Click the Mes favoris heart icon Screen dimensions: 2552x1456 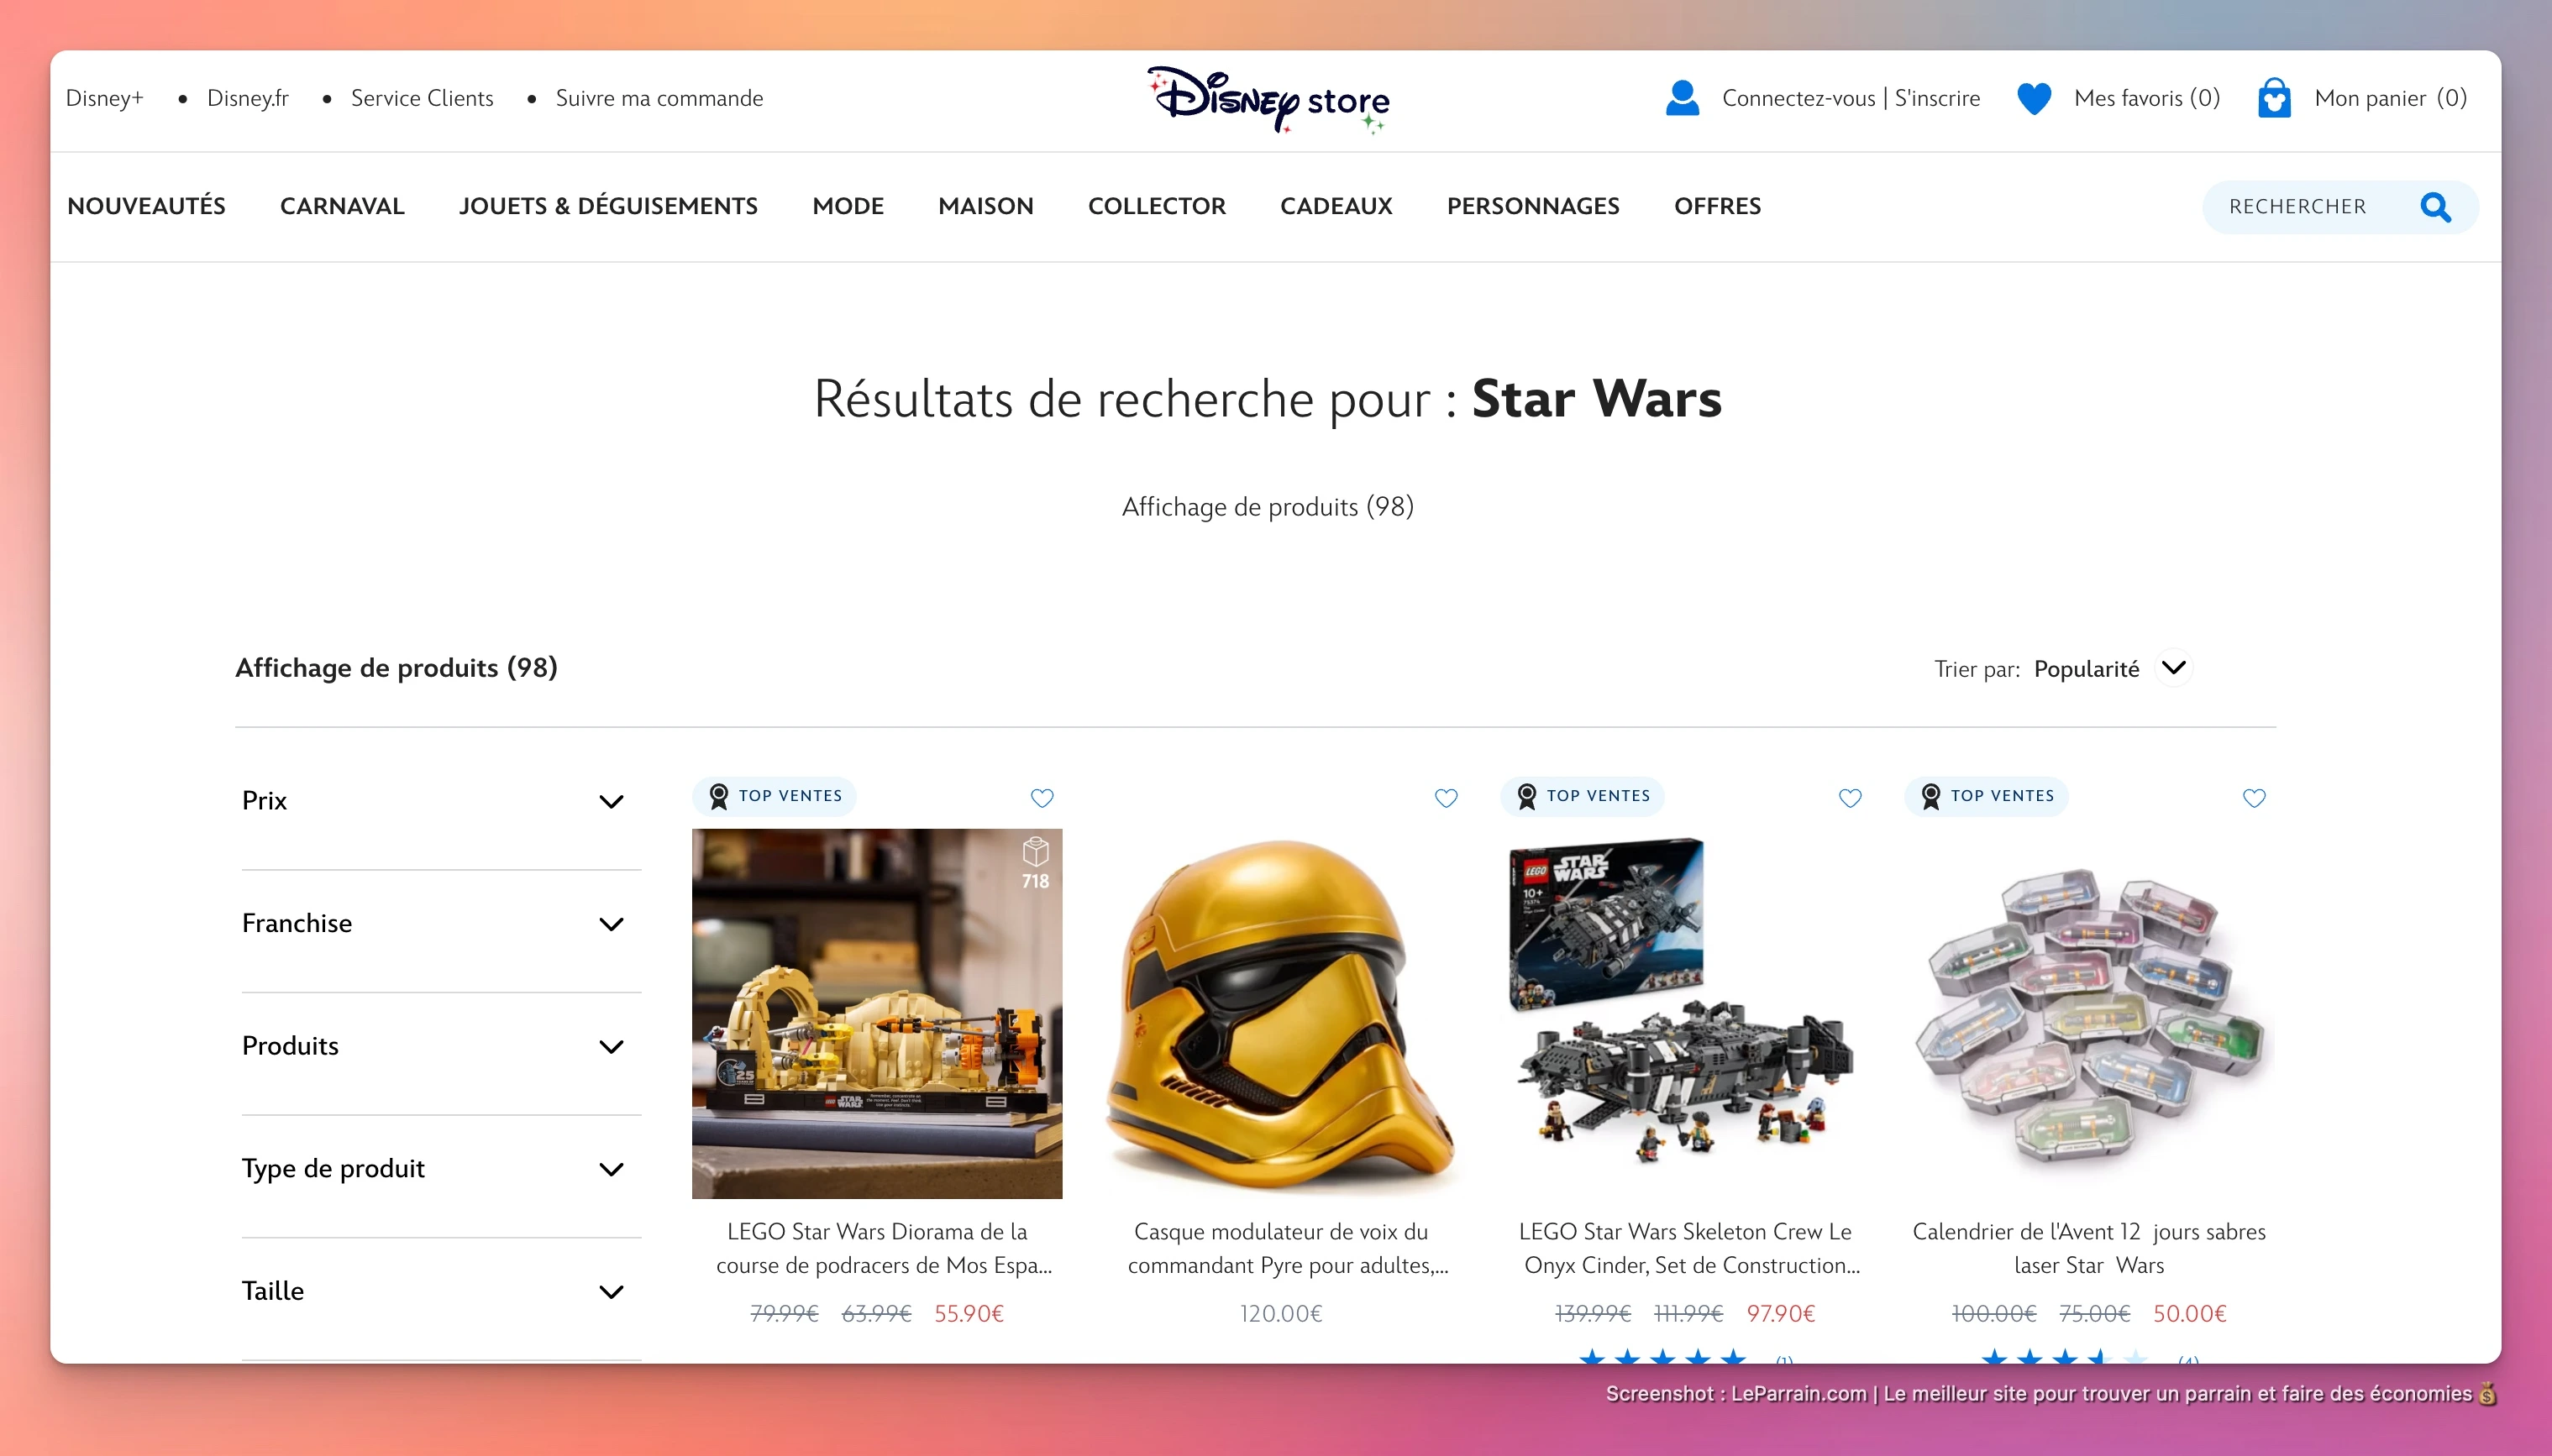(2034, 97)
